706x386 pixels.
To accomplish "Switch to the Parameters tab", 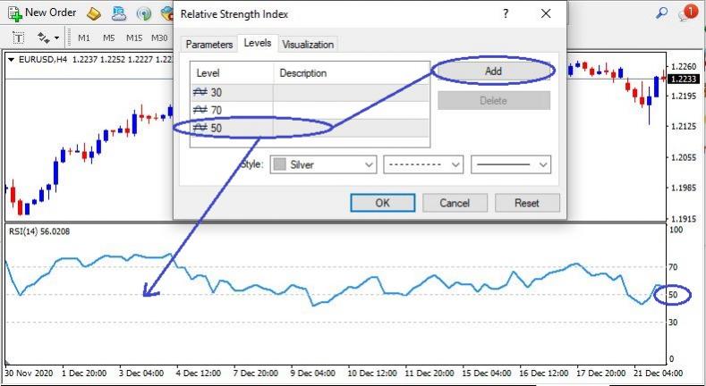I will (208, 45).
